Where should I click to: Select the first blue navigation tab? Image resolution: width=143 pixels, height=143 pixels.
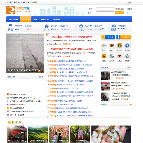click(x=13, y=19)
